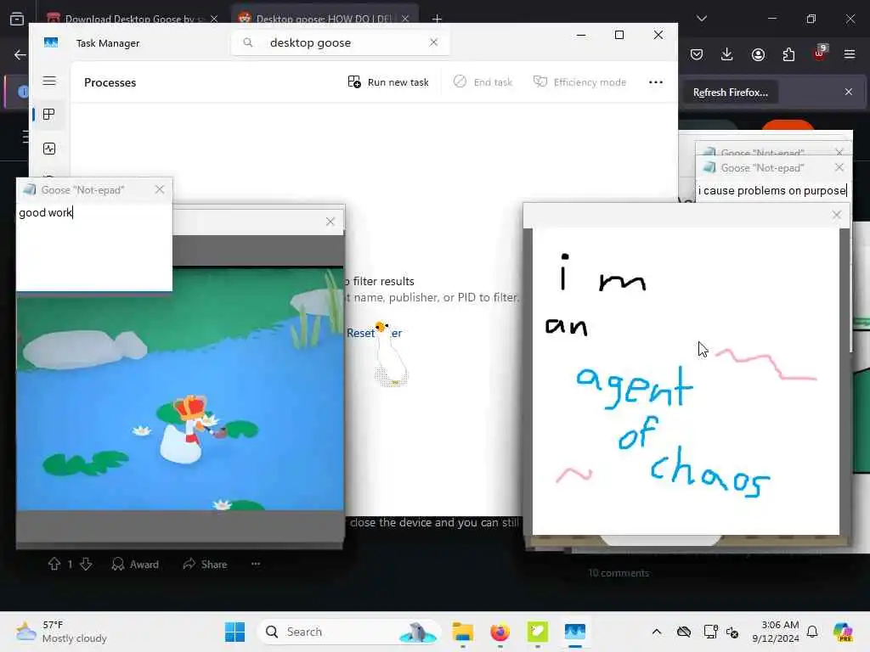Click the 'i cause problems on purpose' text
The width and height of the screenshot is (870, 652).
772,191
